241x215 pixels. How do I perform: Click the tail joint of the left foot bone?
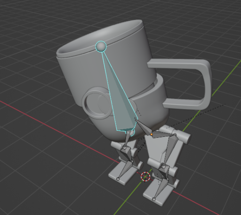pos(118,179)
